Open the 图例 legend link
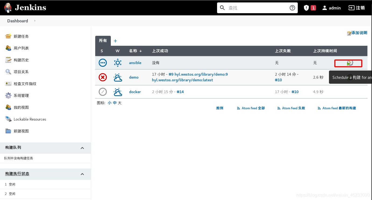 (x=220, y=108)
